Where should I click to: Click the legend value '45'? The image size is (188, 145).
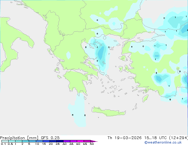pos(85,144)
